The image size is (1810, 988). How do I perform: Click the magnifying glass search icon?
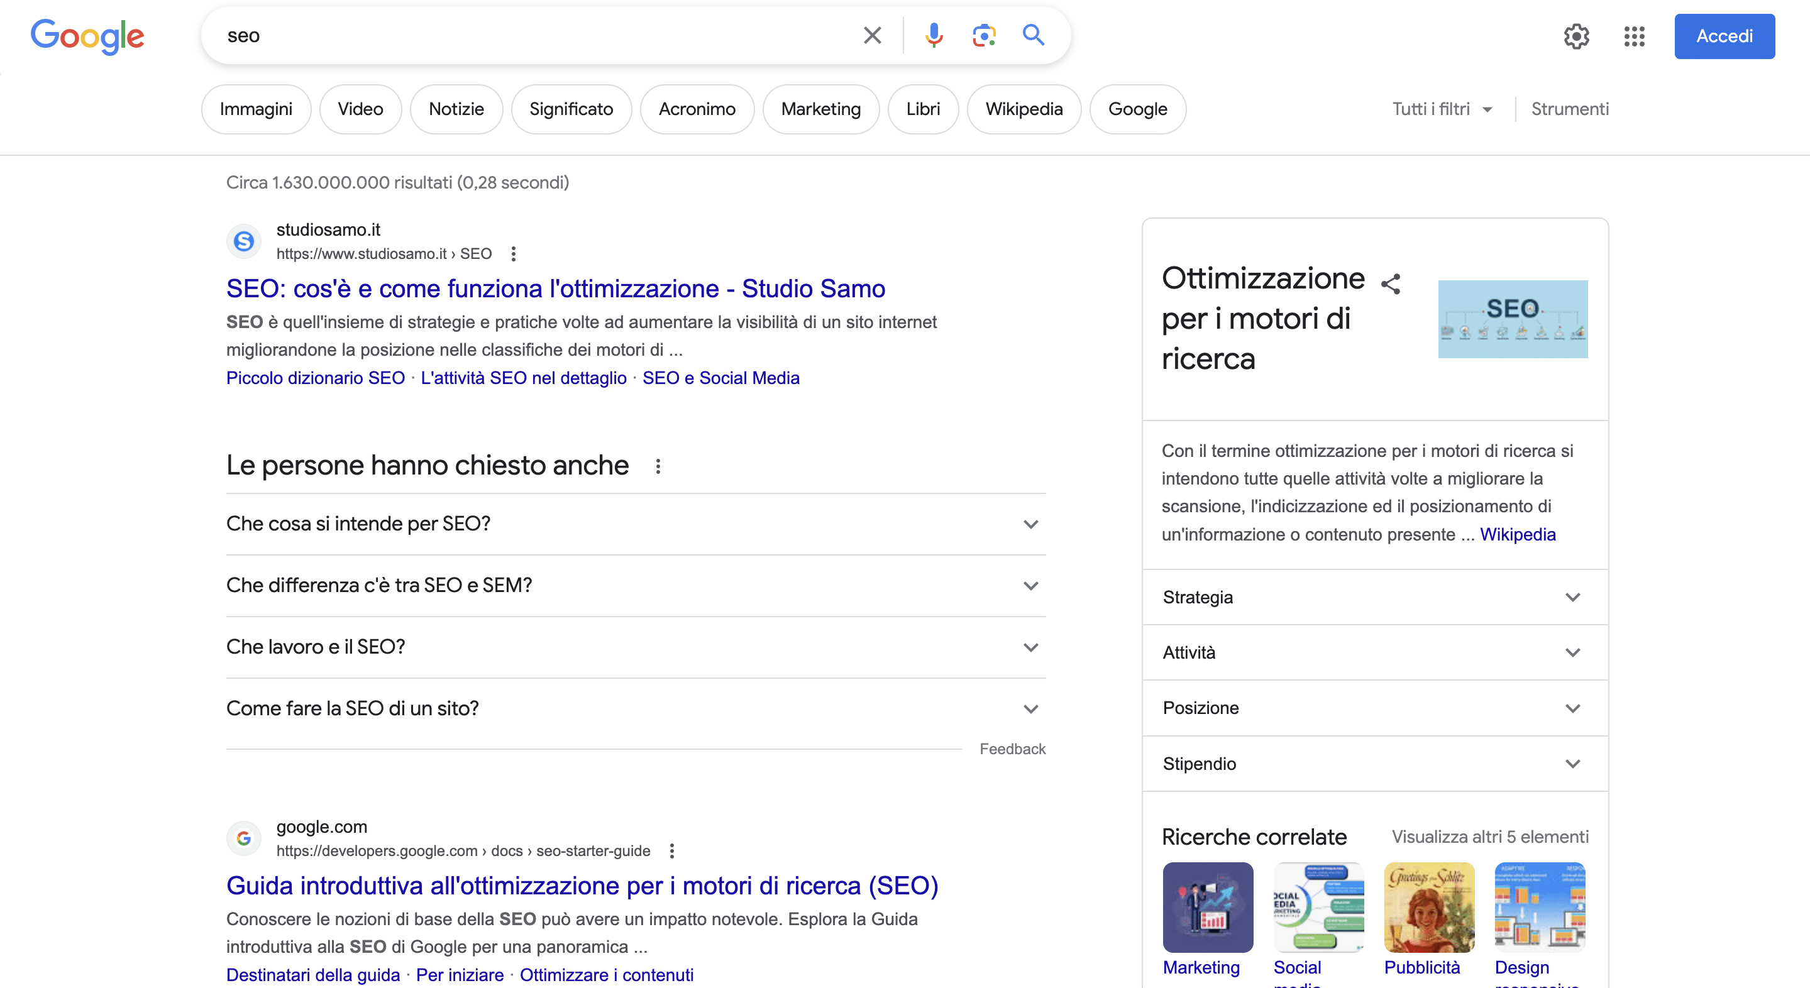(x=1033, y=35)
